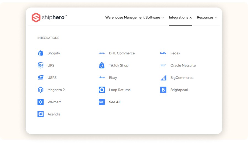Open the Warehouse Management Software menu

[x=134, y=17]
